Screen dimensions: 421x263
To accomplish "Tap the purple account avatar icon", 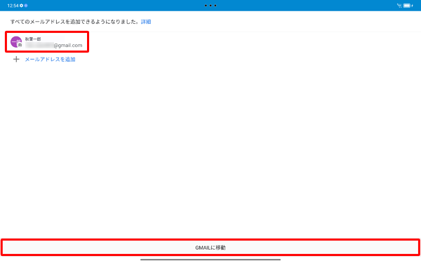I will pyautogui.click(x=16, y=42).
